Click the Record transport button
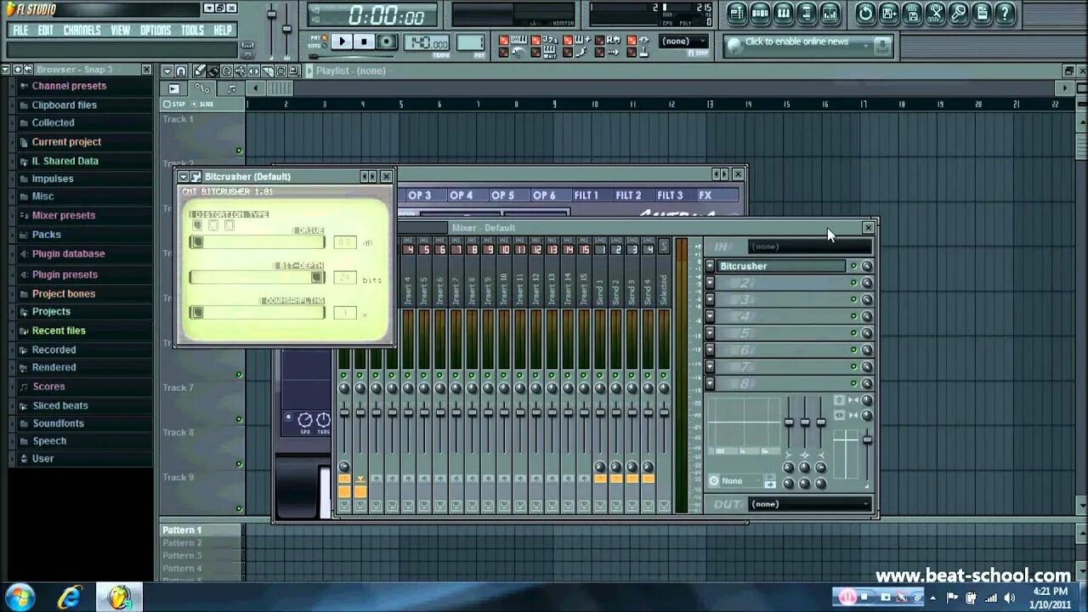This screenshot has height=612, width=1088. 387,41
